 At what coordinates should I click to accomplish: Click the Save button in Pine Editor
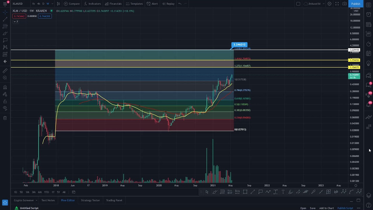[313, 208]
